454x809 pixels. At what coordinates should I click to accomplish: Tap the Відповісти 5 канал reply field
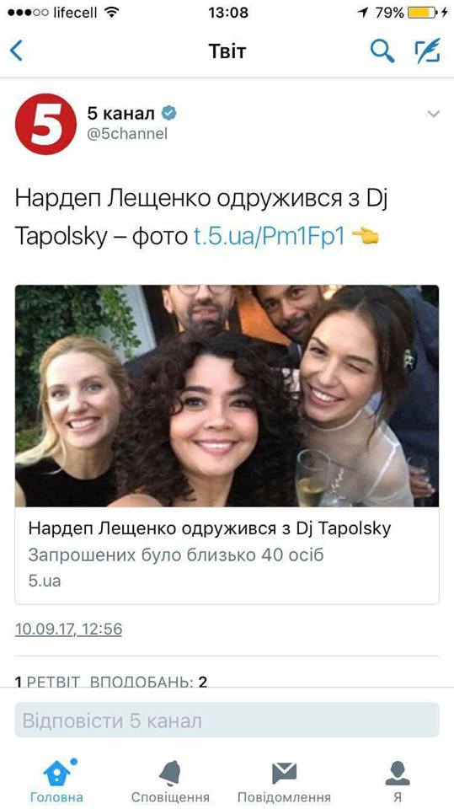tap(227, 721)
